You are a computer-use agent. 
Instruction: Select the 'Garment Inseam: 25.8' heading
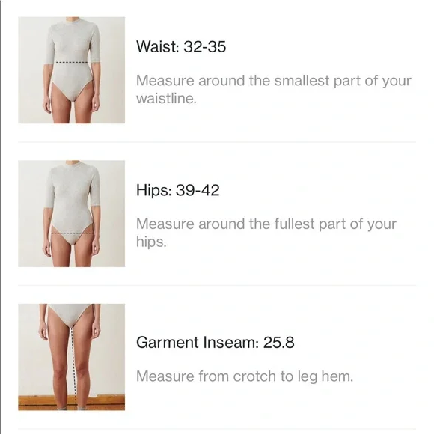tap(215, 343)
